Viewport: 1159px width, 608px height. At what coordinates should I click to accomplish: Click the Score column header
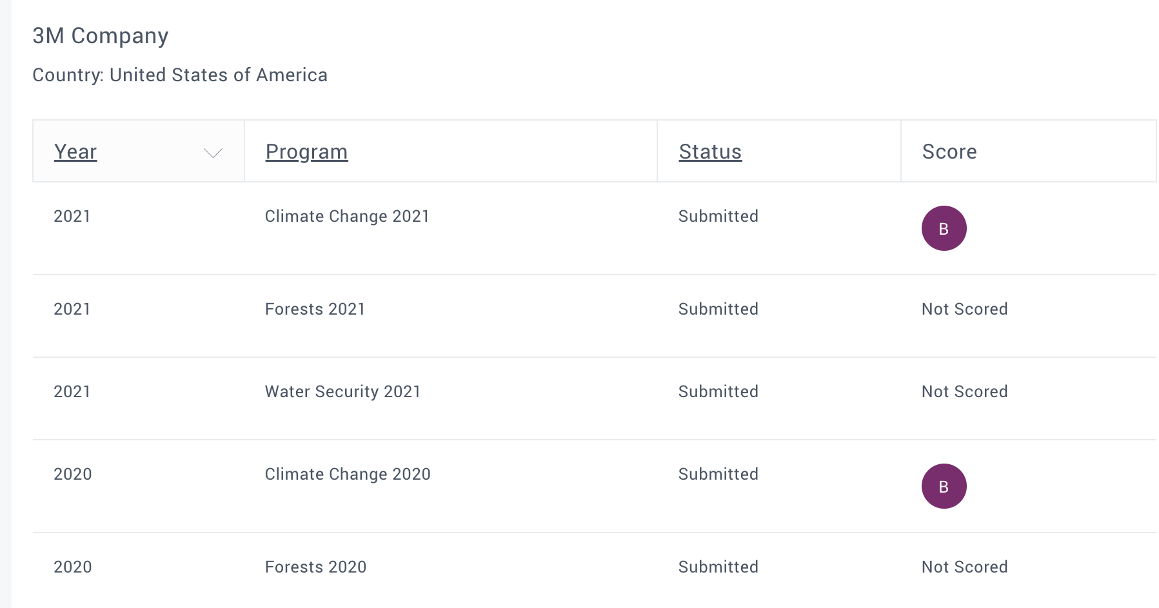tap(949, 152)
